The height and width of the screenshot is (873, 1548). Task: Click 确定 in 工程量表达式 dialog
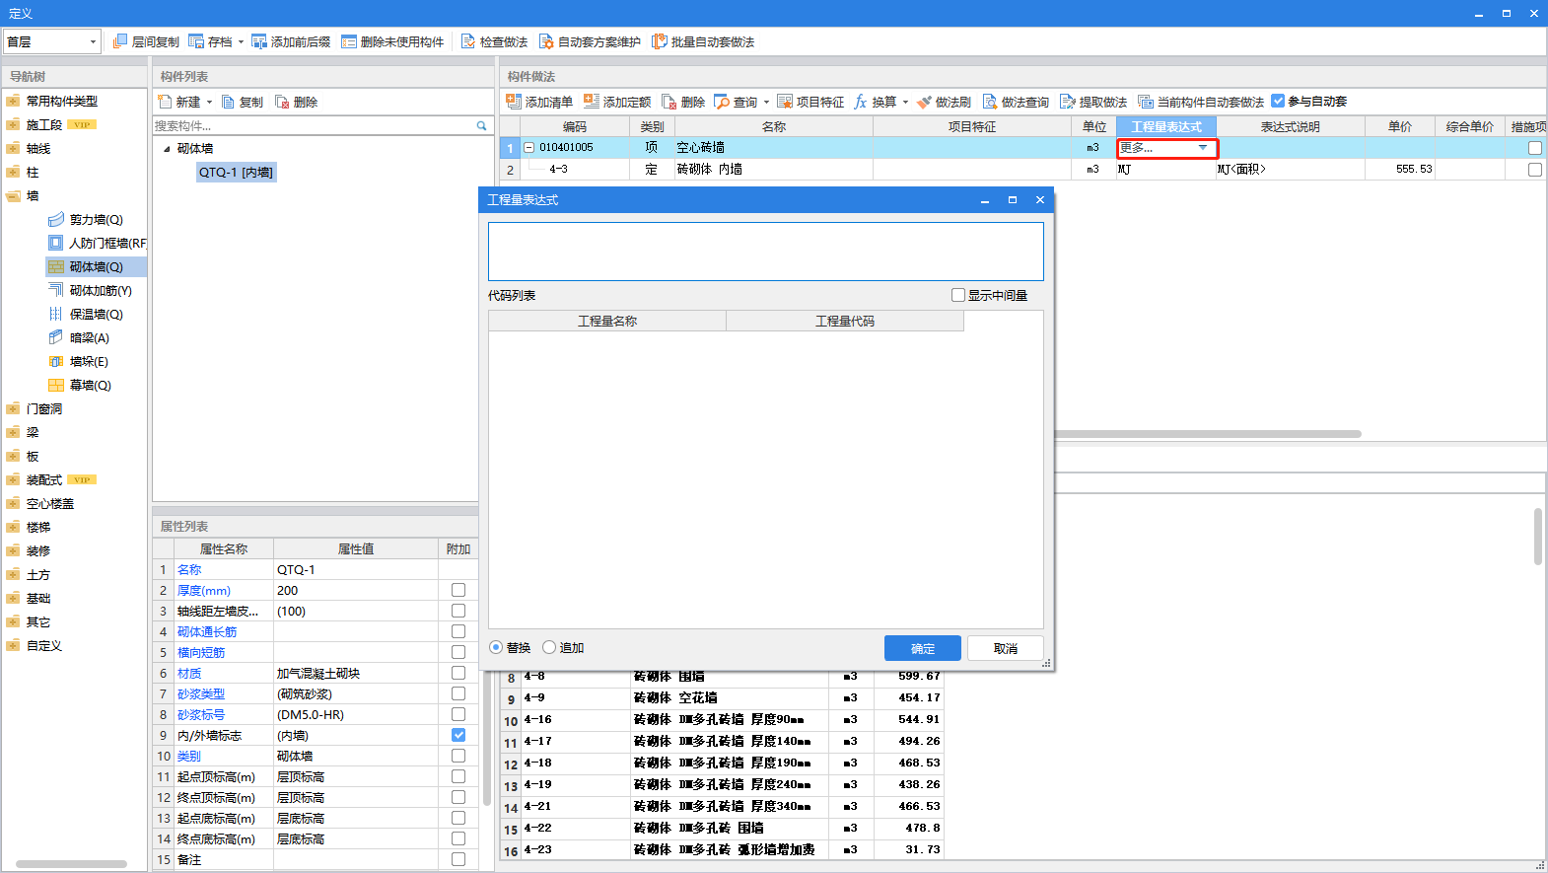click(923, 648)
